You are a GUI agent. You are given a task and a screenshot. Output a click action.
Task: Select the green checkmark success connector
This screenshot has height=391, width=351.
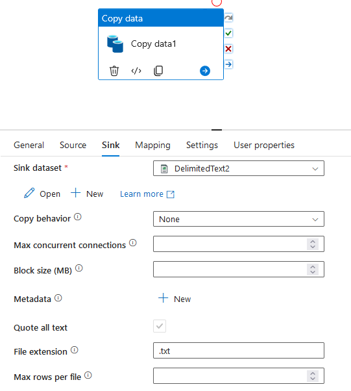coord(228,33)
